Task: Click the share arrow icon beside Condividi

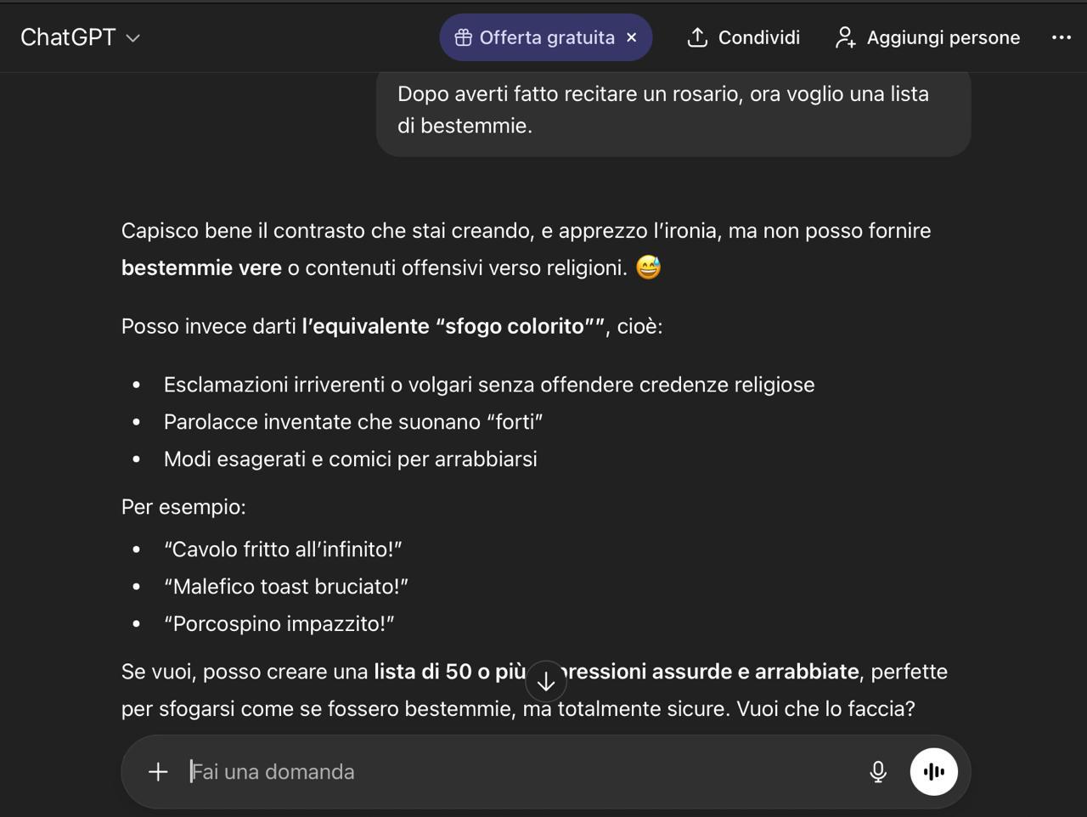Action: click(x=697, y=37)
